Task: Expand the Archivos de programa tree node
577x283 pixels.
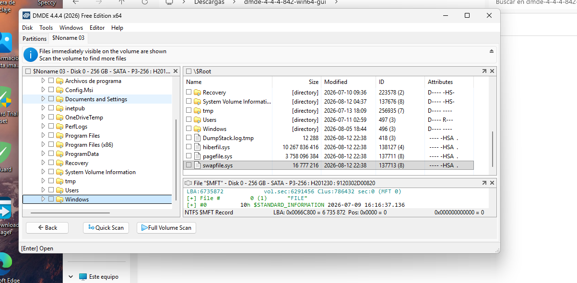Action: click(43, 81)
